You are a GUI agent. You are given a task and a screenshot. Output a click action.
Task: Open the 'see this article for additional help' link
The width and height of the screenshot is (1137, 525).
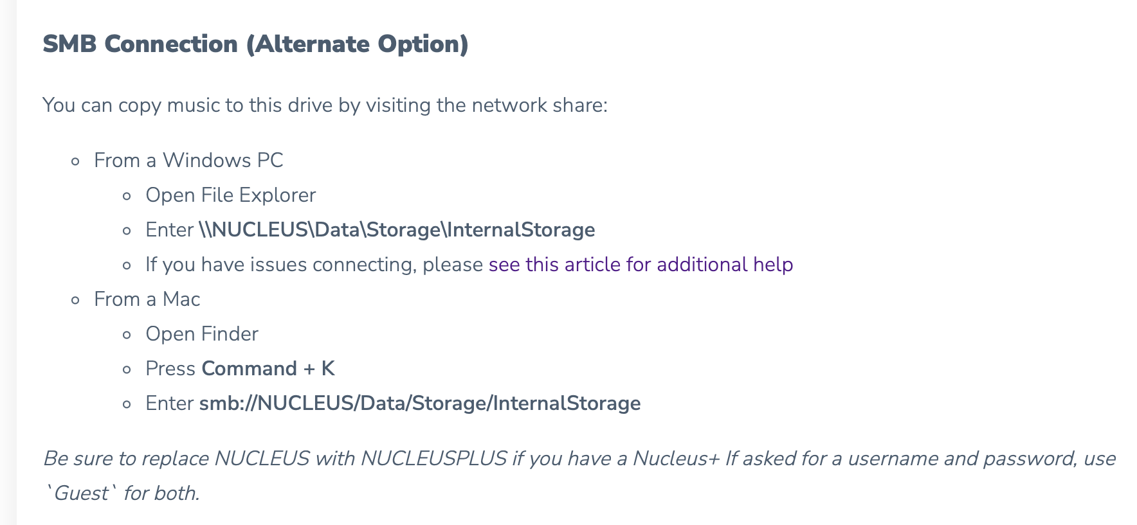pyautogui.click(x=641, y=265)
